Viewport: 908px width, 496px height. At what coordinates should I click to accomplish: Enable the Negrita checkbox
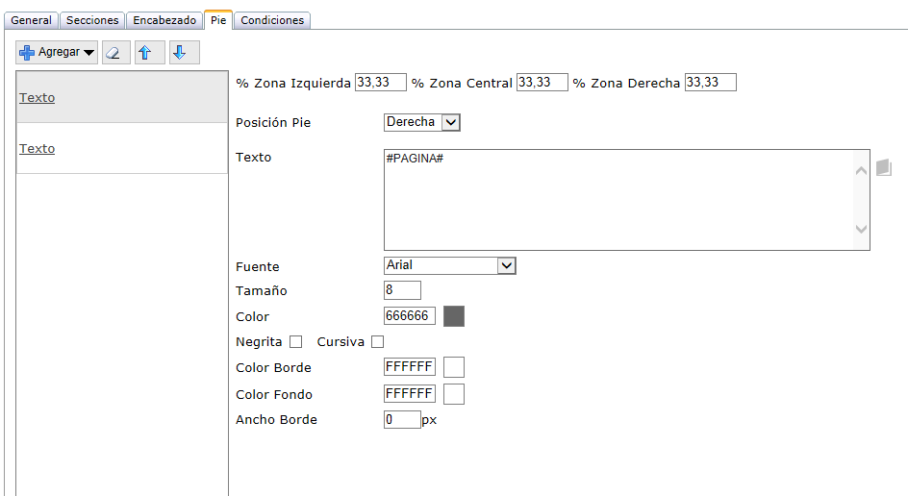(295, 341)
